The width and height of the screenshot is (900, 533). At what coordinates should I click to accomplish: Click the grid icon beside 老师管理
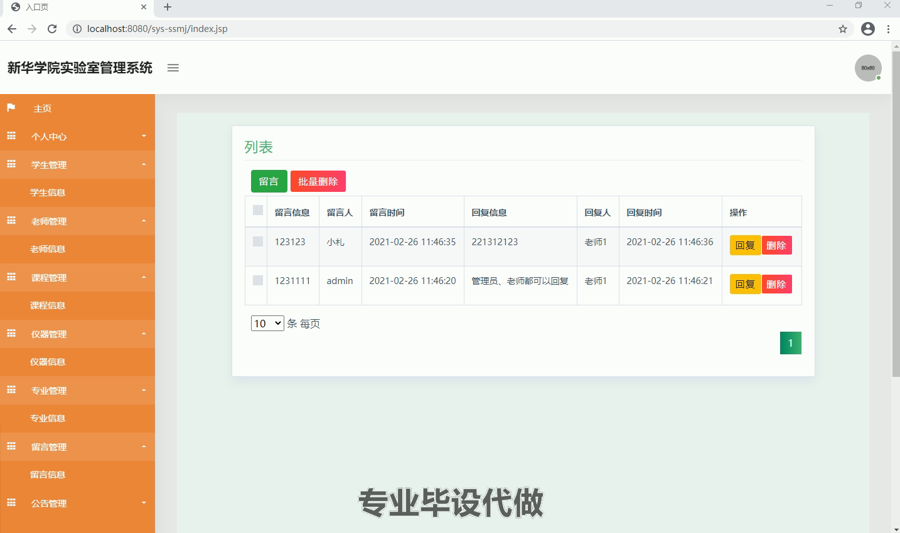tap(11, 221)
